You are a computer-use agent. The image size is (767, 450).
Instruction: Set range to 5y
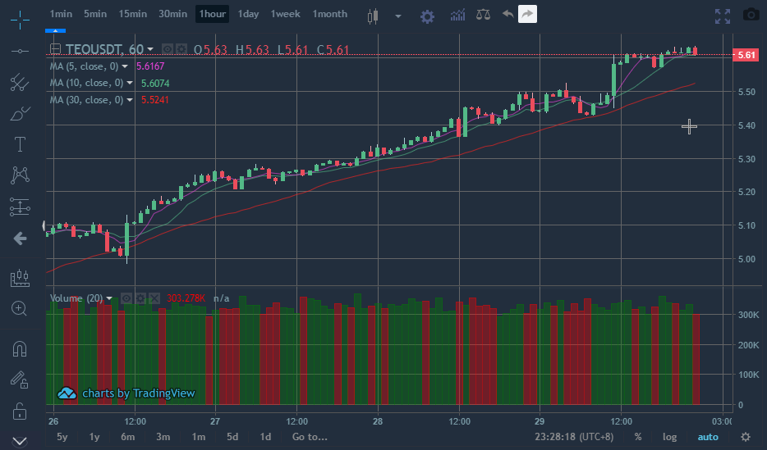62,437
